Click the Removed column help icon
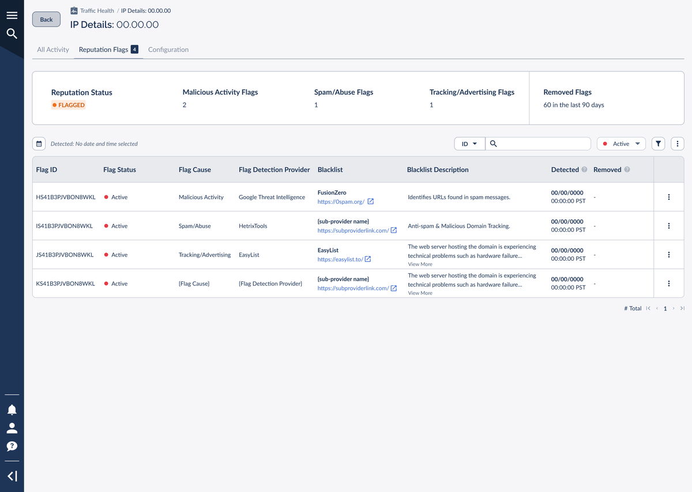This screenshot has width=692, height=492. click(x=627, y=170)
